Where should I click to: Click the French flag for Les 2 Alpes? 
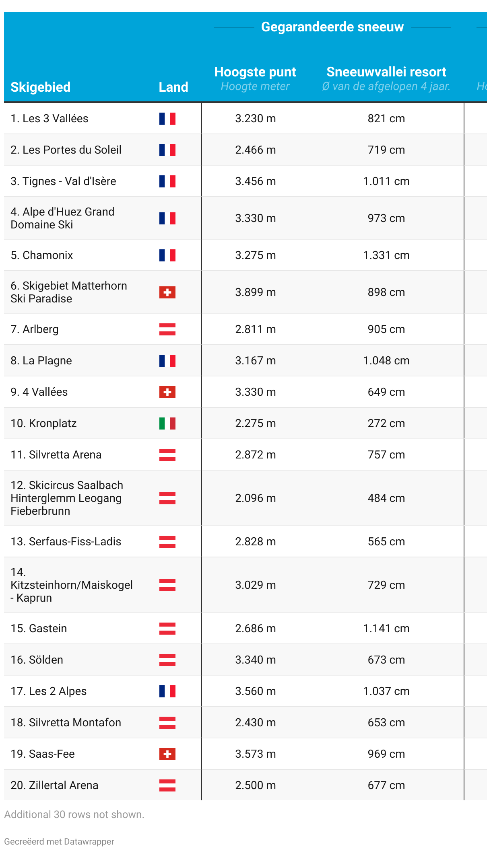[167, 691]
